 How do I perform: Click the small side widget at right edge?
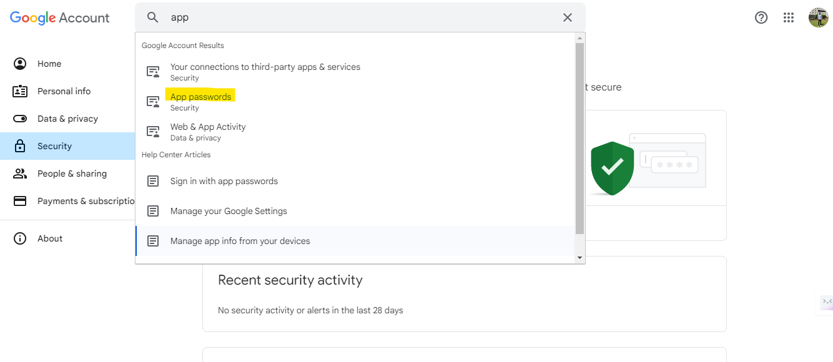point(827,303)
